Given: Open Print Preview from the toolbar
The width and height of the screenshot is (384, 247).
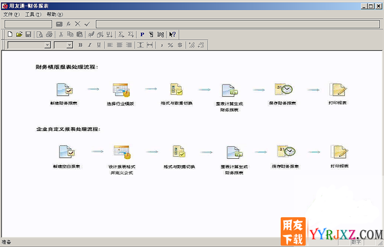Looking at the screenshot, I should pyautogui.click(x=40, y=34).
